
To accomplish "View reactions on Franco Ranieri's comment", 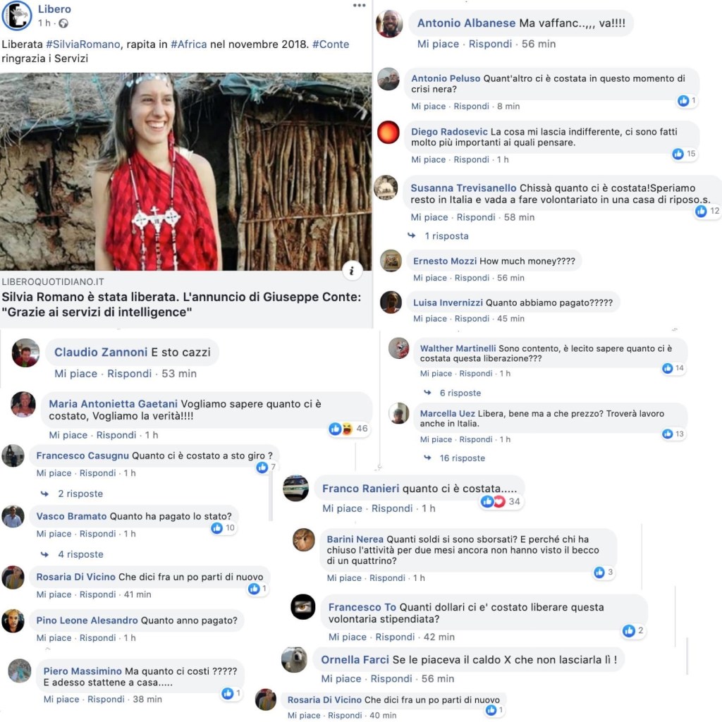I will [500, 501].
